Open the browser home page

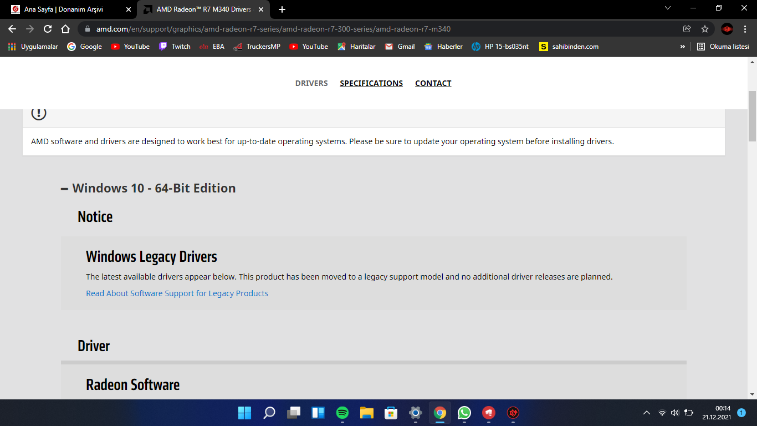click(x=65, y=29)
